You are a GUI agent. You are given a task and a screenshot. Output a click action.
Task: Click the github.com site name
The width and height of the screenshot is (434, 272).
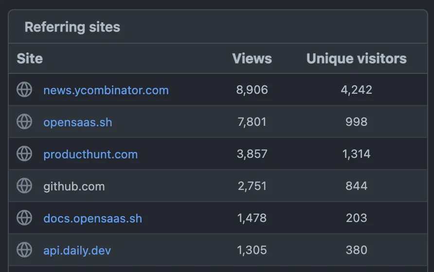pyautogui.click(x=74, y=187)
